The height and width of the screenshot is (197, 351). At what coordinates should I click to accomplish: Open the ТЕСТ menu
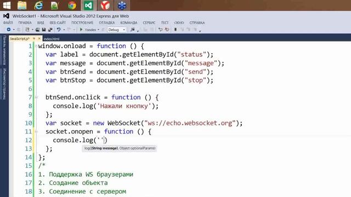pyautogui.click(x=165, y=23)
